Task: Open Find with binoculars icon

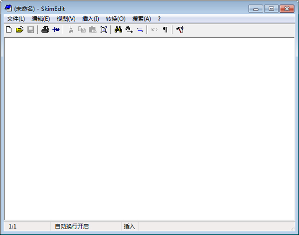Action: [118, 30]
